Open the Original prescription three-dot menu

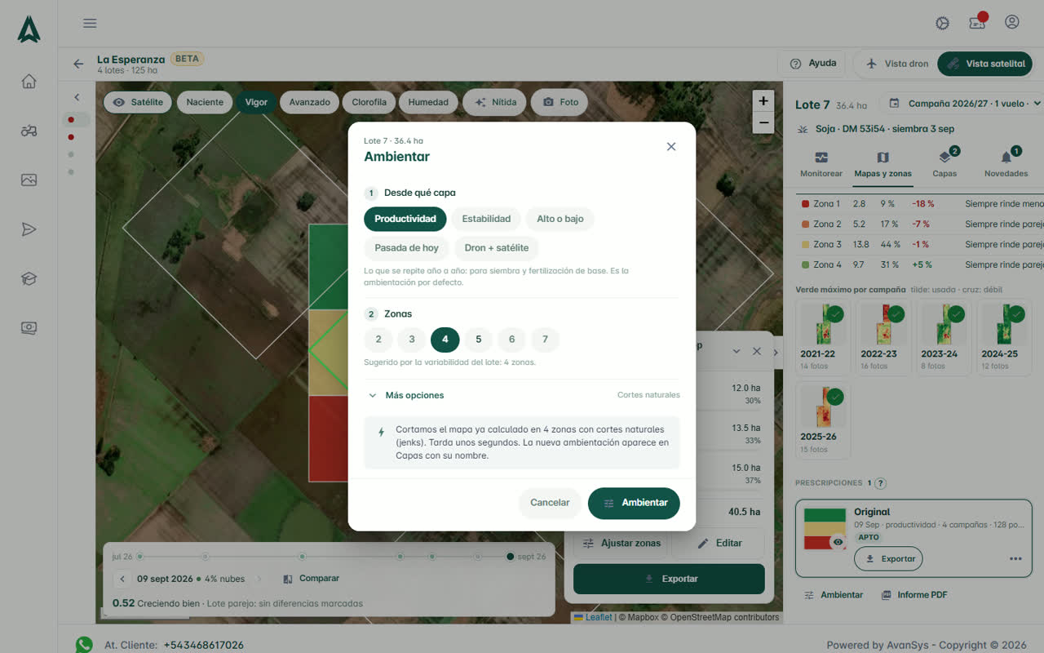[x=1015, y=559]
